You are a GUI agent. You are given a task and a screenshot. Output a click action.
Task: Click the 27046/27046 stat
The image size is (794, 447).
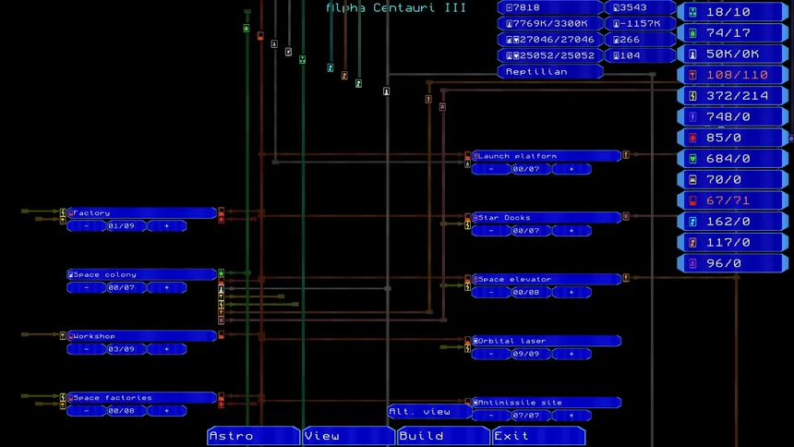pyautogui.click(x=550, y=40)
